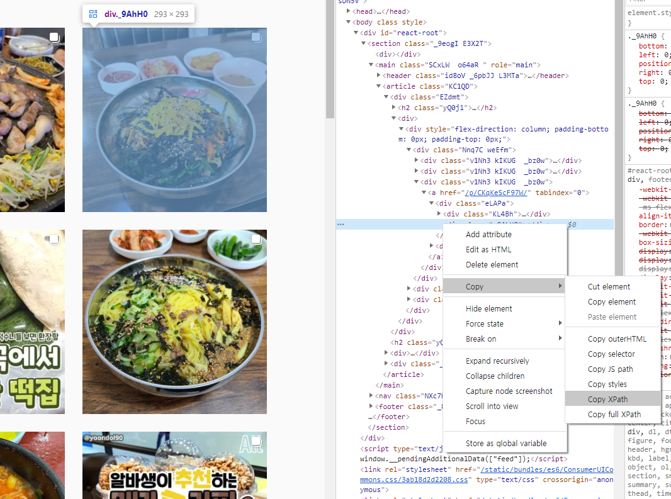This screenshot has height=499, width=671.
Task: Open Force state submenu
Action: tap(505, 323)
